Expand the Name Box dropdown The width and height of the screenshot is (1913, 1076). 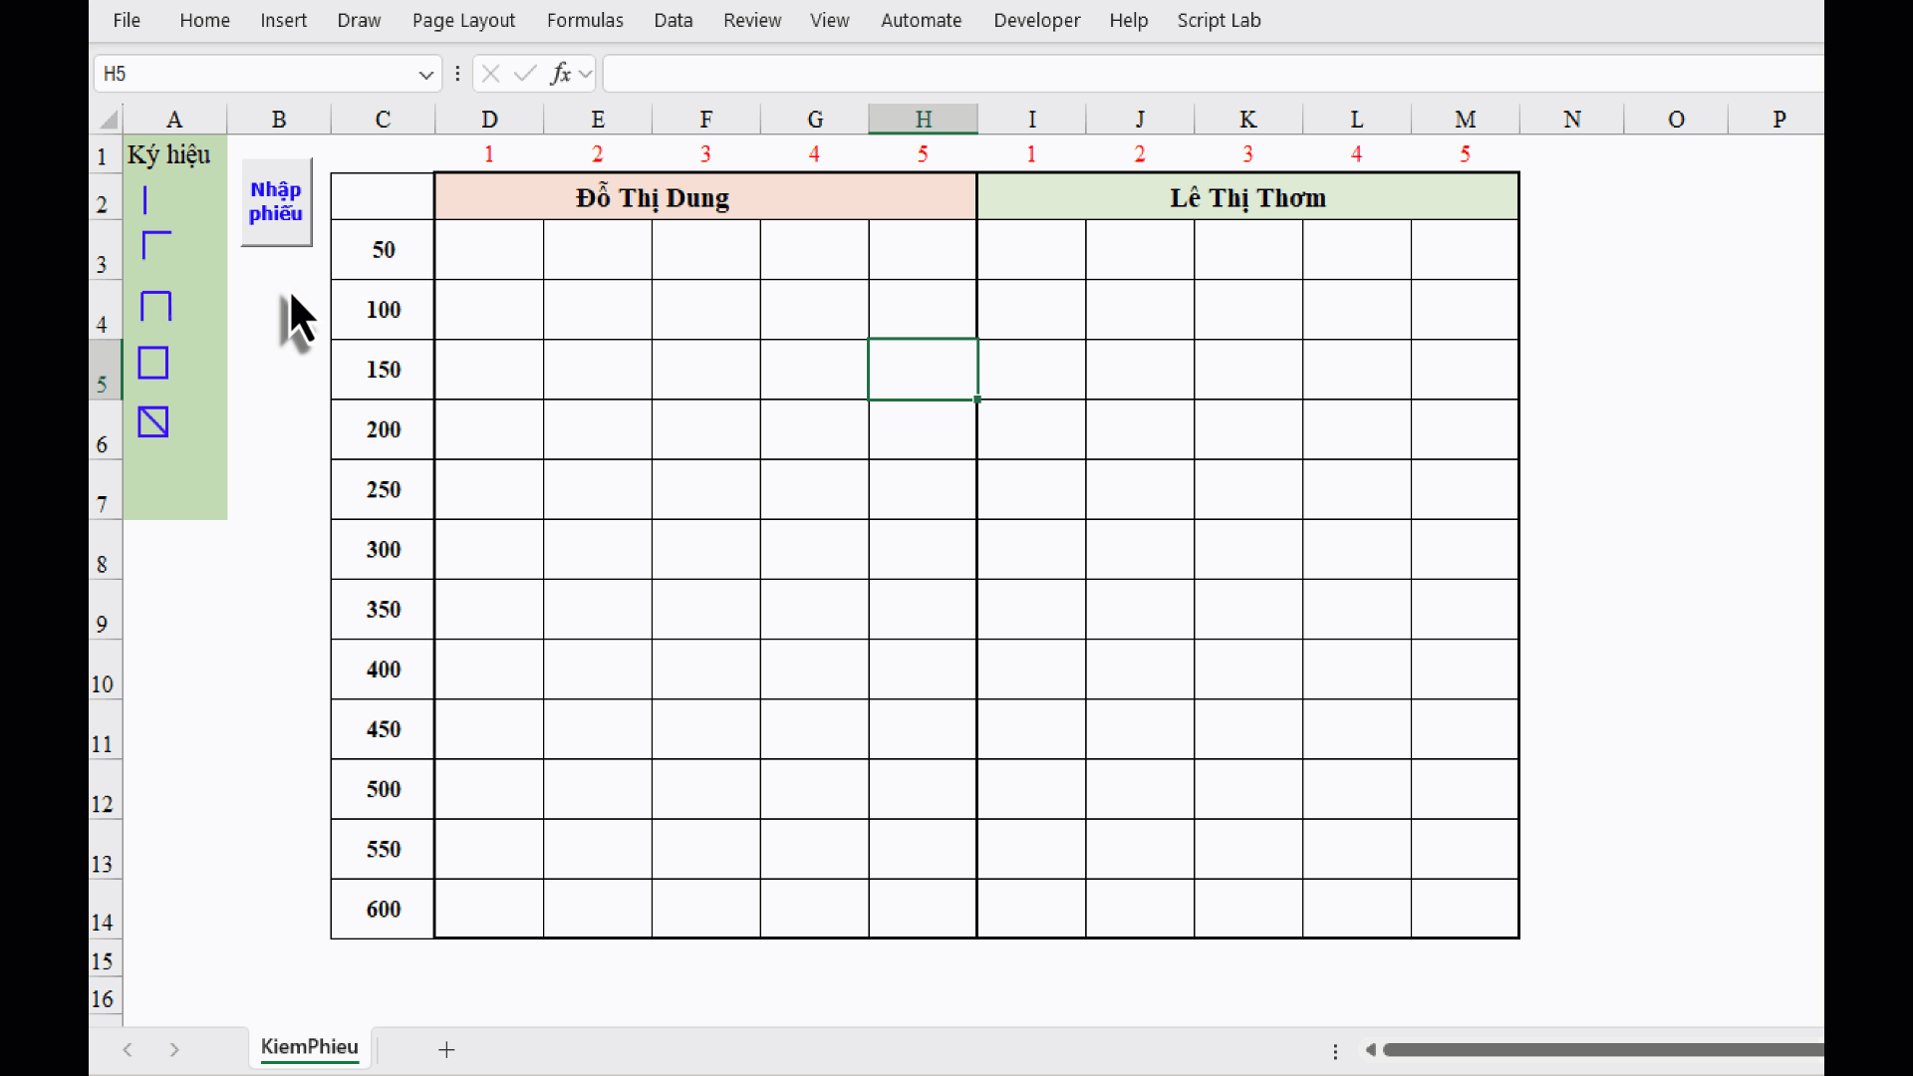[x=425, y=74]
